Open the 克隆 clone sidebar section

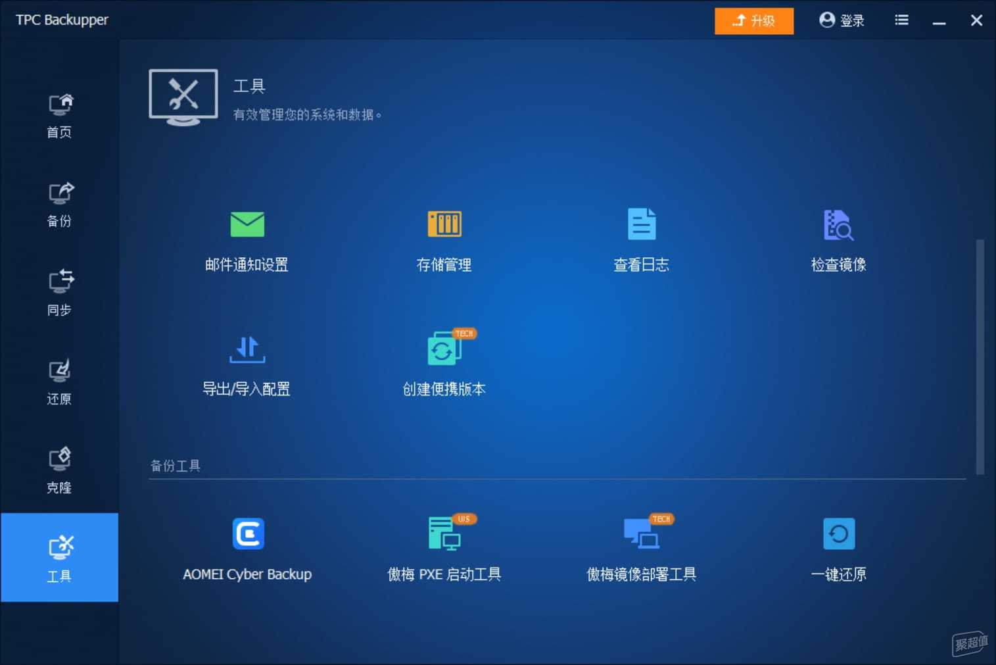coord(60,470)
